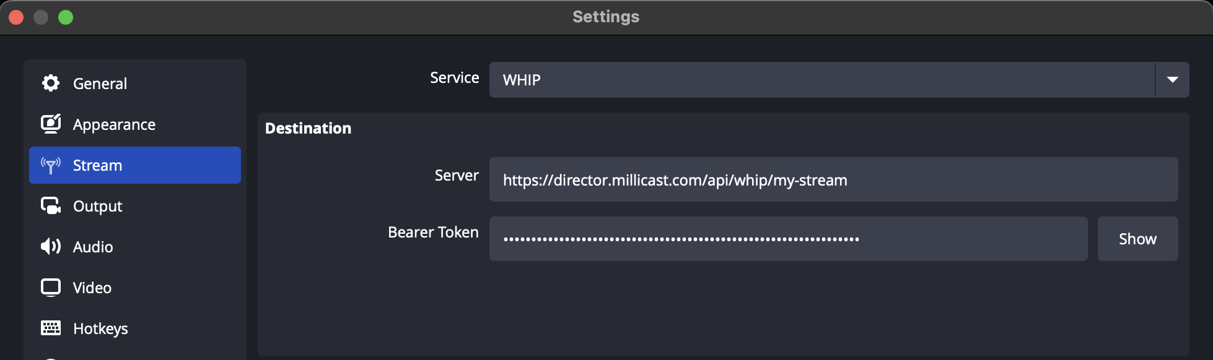1213x360 pixels.
Task: Close the Settings window
Action: click(x=16, y=17)
